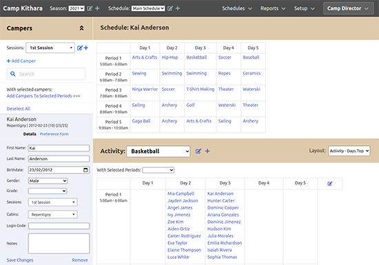Click the camper Search field
This screenshot has width=379, height=265.
pyautogui.click(x=46, y=74)
